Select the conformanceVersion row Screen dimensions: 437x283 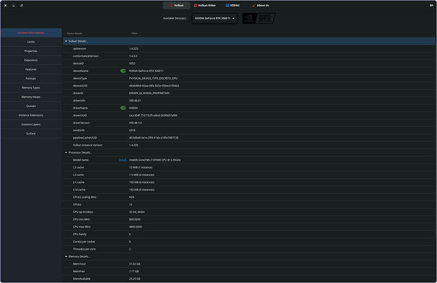point(249,56)
